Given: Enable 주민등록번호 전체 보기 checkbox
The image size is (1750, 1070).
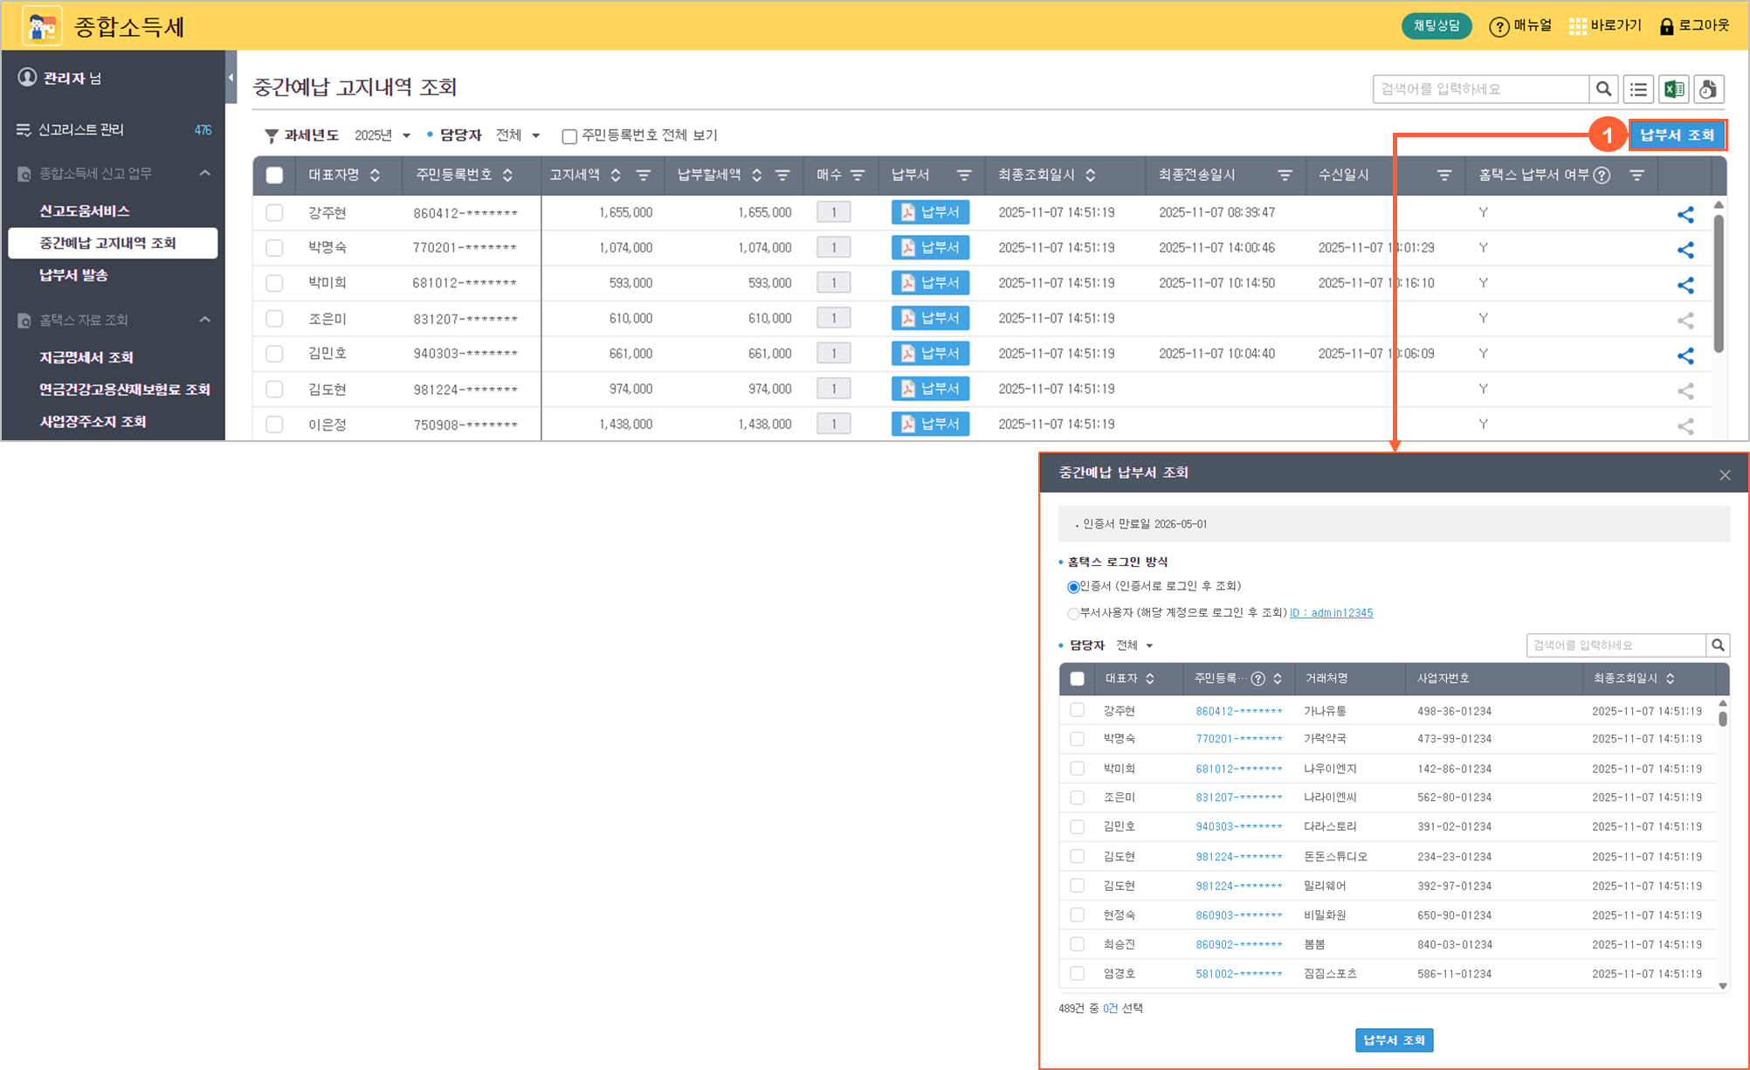Looking at the screenshot, I should pyautogui.click(x=569, y=136).
